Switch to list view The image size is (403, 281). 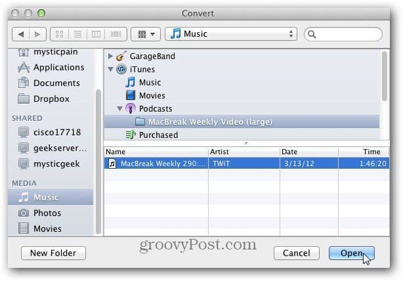pos(77,34)
